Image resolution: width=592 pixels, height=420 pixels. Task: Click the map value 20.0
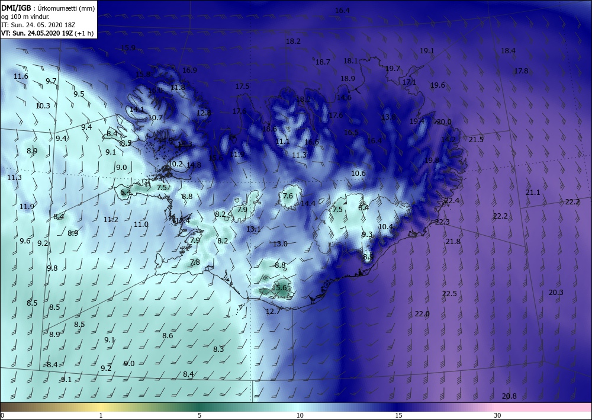click(x=444, y=121)
